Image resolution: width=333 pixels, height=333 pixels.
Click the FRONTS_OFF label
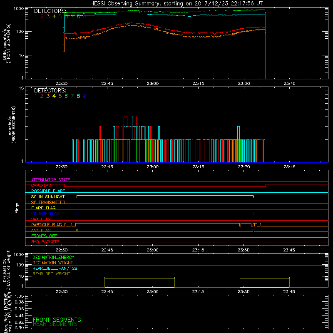44,236
